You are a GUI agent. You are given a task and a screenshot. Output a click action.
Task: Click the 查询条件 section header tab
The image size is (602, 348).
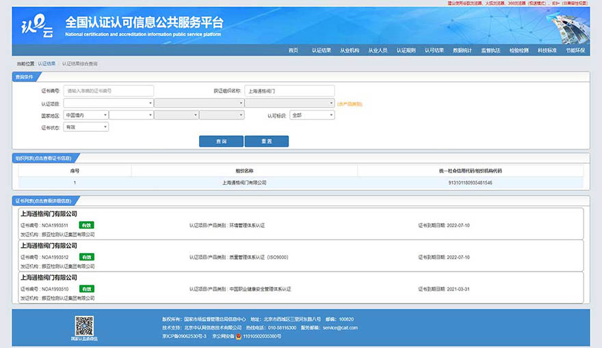pos(25,77)
